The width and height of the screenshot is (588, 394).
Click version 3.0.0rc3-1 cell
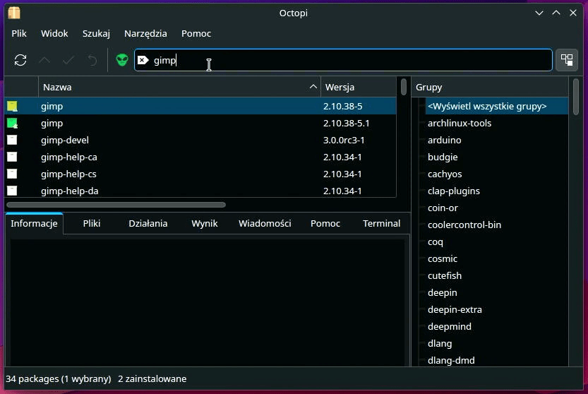(x=344, y=140)
